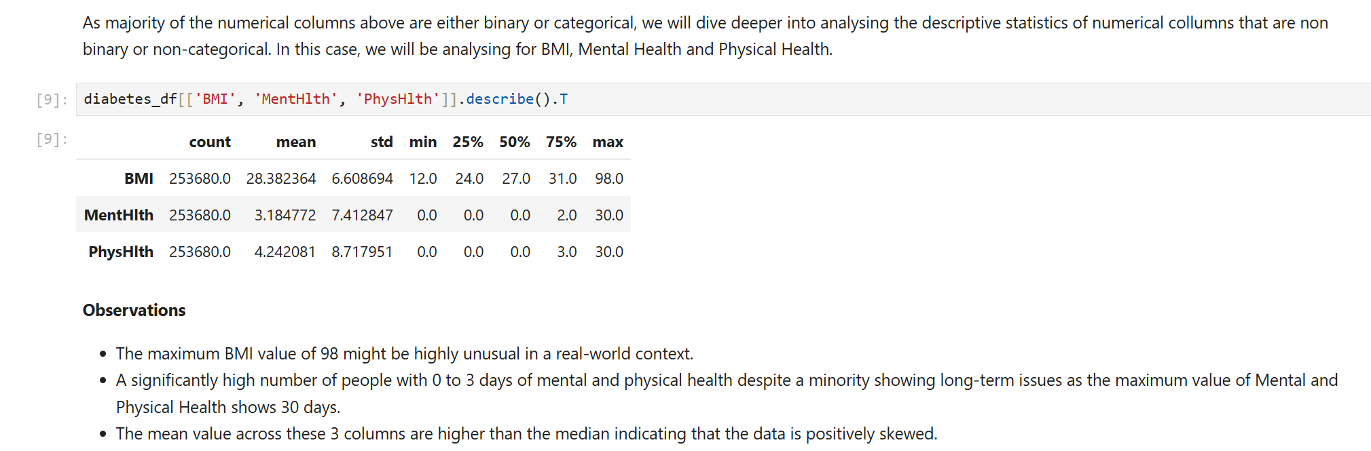The height and width of the screenshot is (451, 1371).
Task: Click the 'max' column header
Action: (608, 142)
